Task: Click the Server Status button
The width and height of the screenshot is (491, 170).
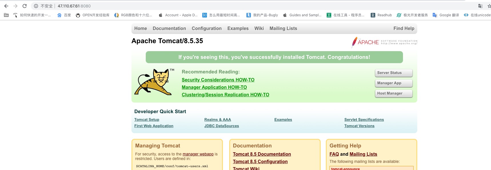Action: pos(394,73)
